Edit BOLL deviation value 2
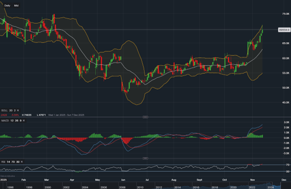Image resolution: width=291 pixels, height=189 pixels. [15, 111]
